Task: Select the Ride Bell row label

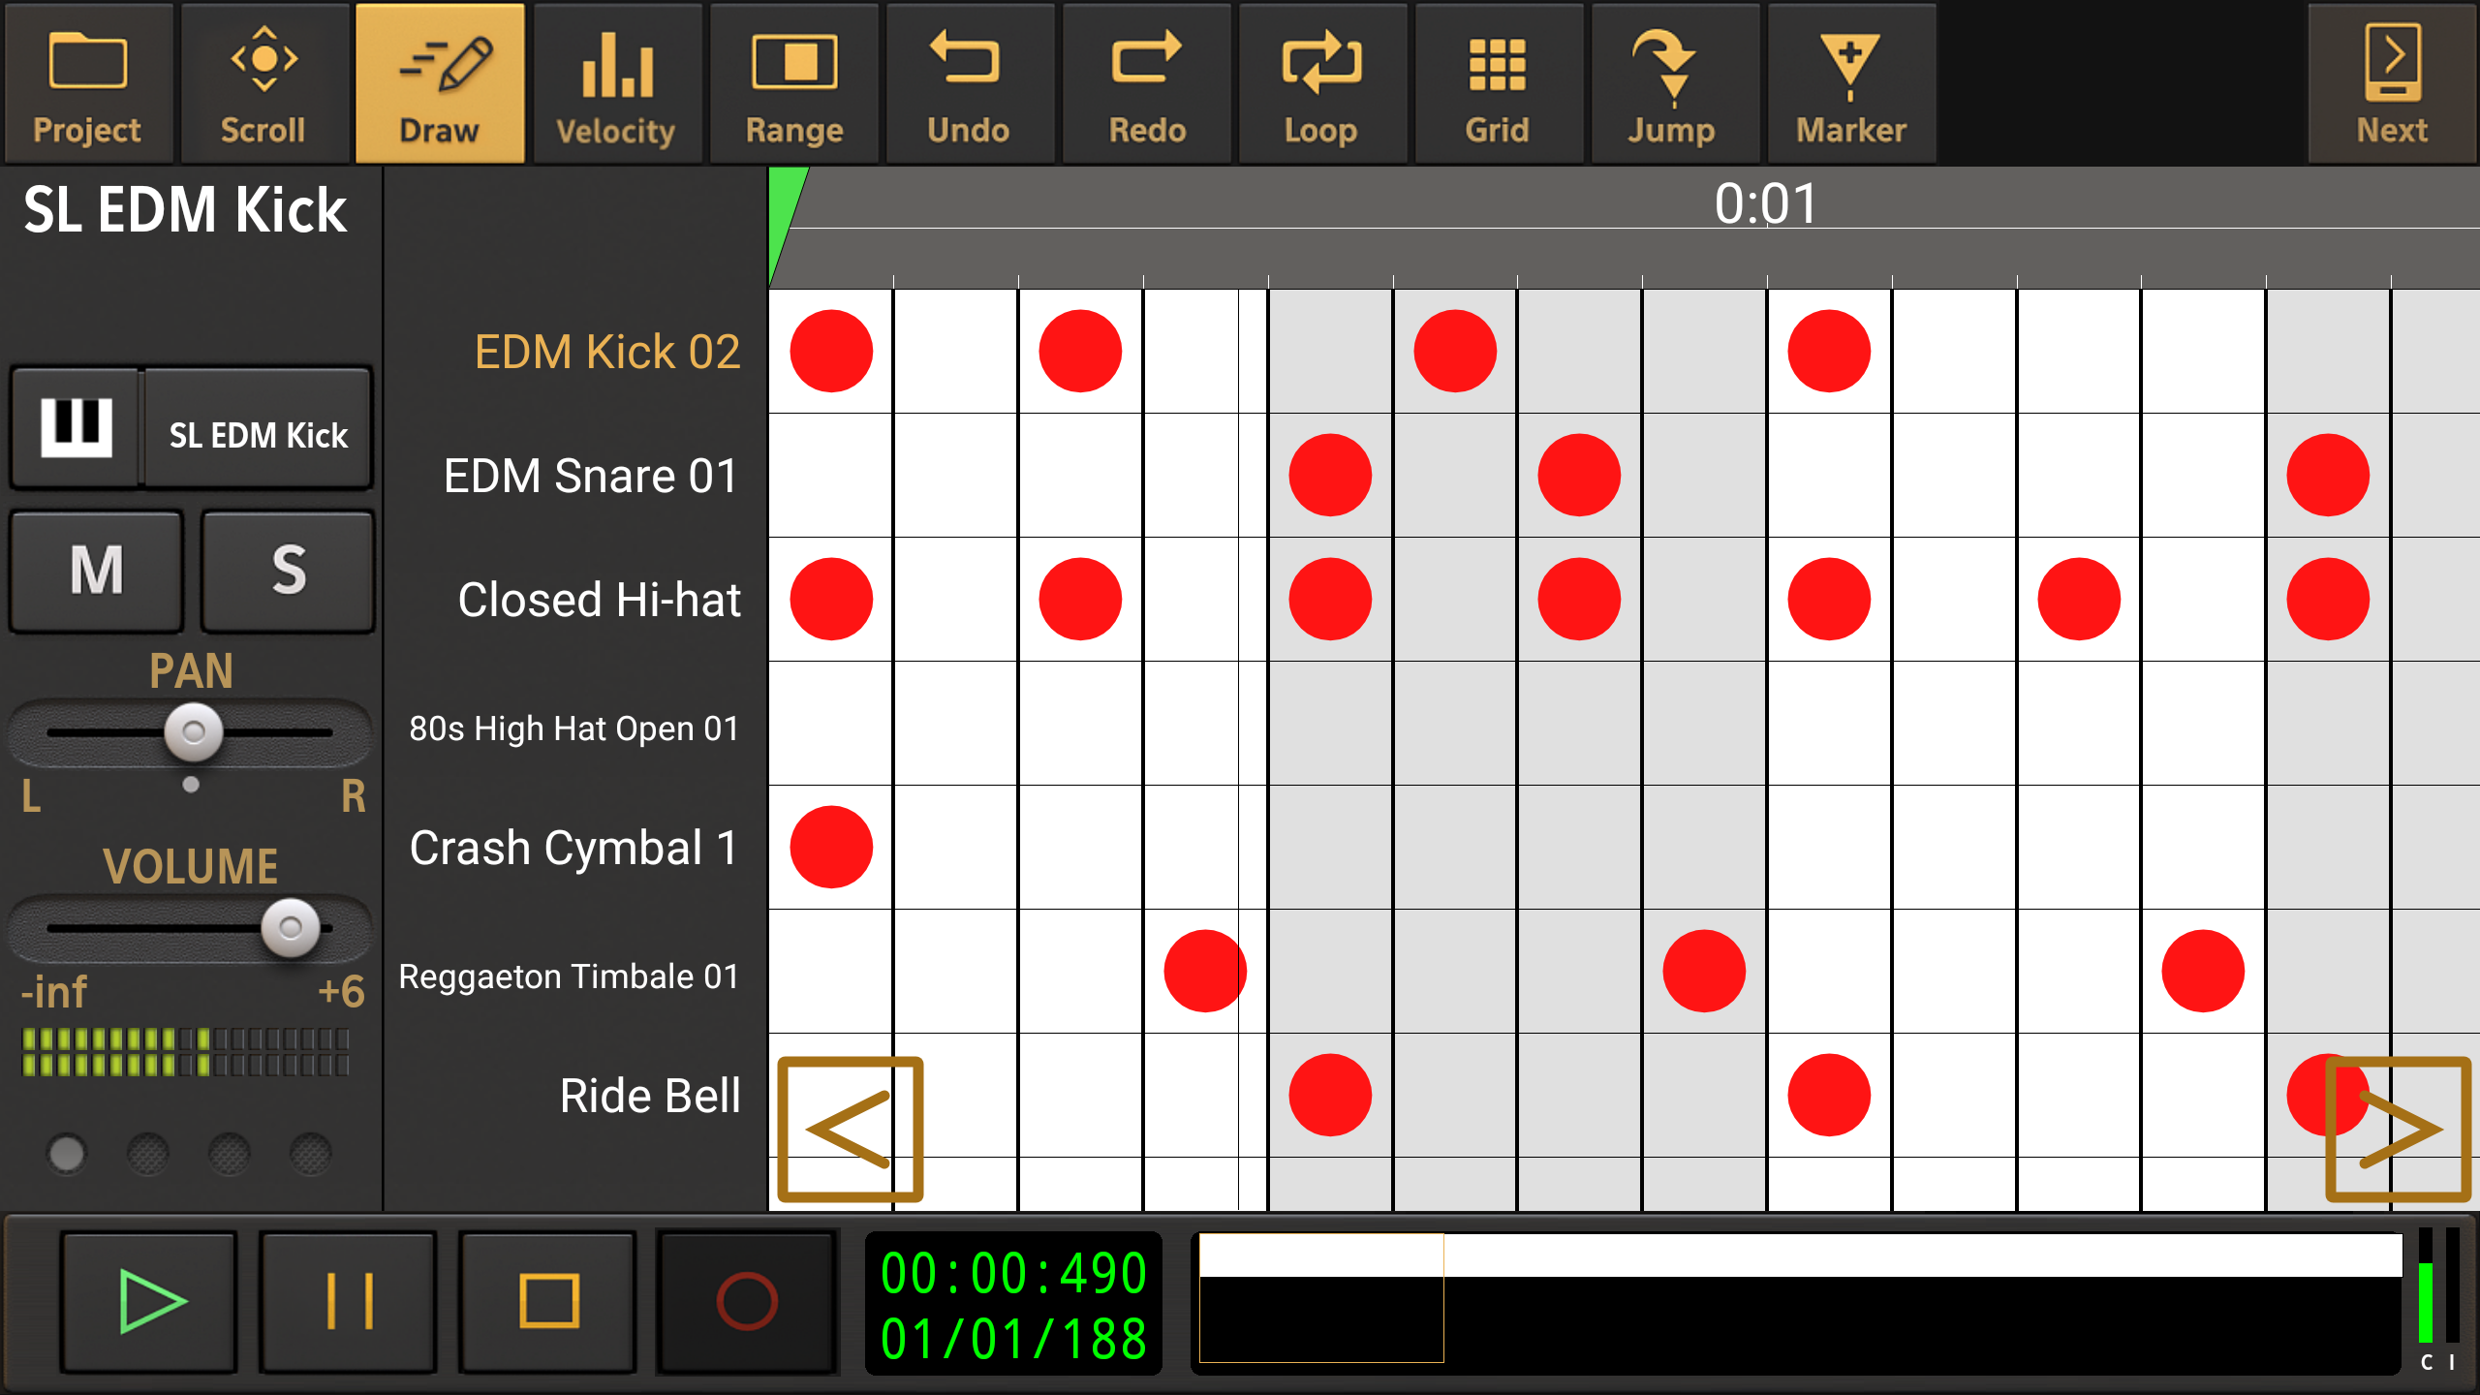Action: coord(650,1096)
